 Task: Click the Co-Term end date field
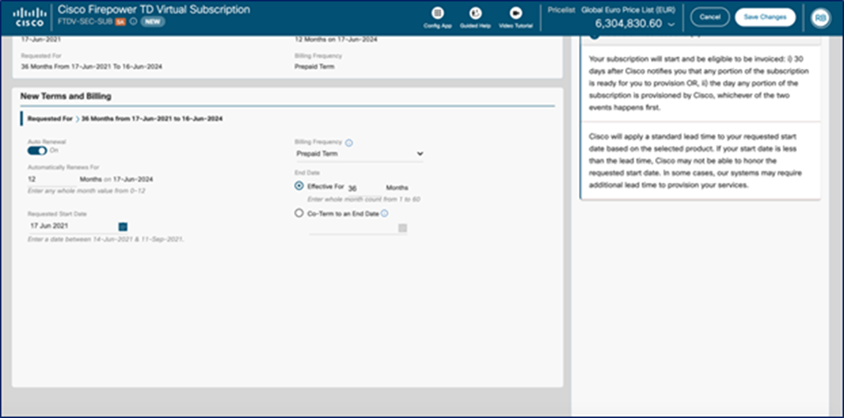pos(353,228)
